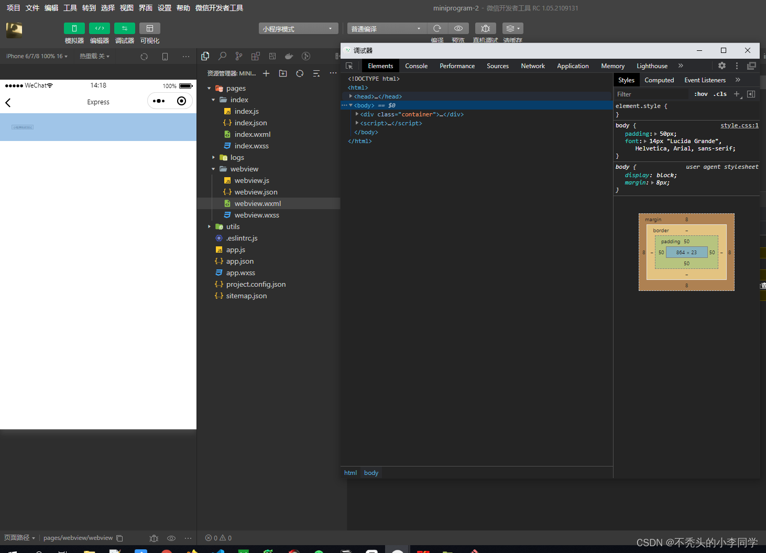Switch to the Computed styles tab

tap(659, 80)
